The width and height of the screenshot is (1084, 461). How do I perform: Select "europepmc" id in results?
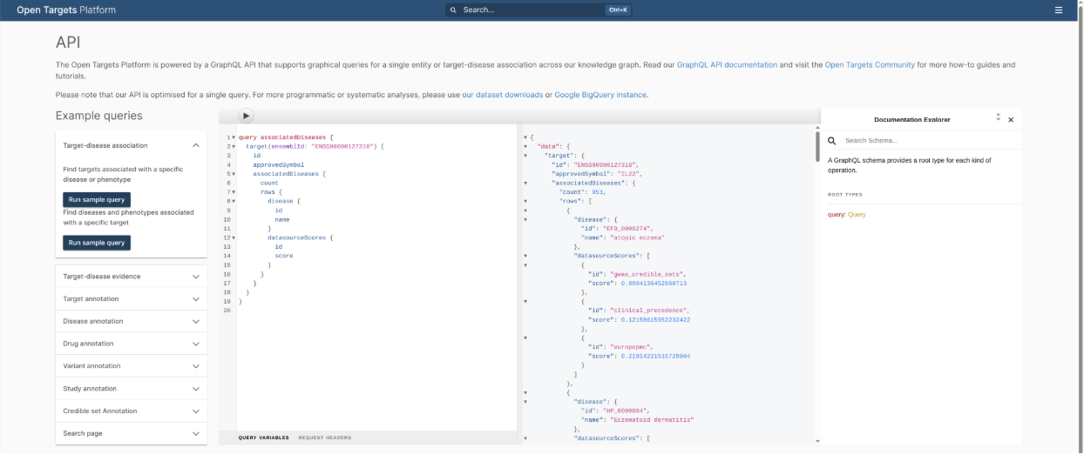[x=633, y=347]
